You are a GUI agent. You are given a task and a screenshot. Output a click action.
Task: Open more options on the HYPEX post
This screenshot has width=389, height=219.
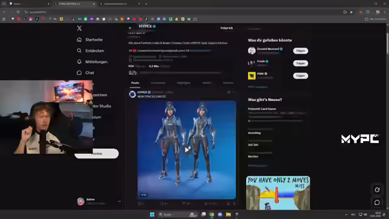[234, 92]
